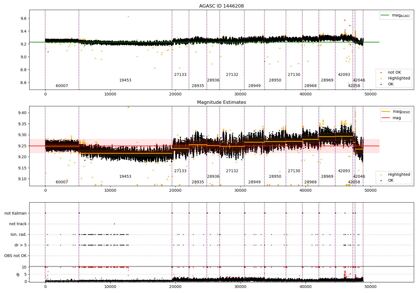Screen dimensions: 418x293
Task: Click OBSID label 28936 in the top panel
Action: tap(213, 80)
